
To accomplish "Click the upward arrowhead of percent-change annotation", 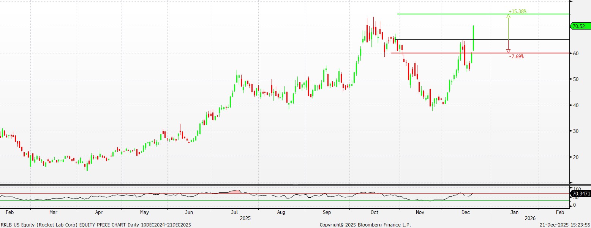I will [508, 16].
